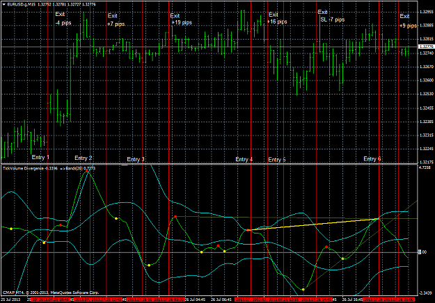Select the '-4 pips' exit label
Image resolution: width=435 pixels, height=303 pixels.
pos(63,23)
